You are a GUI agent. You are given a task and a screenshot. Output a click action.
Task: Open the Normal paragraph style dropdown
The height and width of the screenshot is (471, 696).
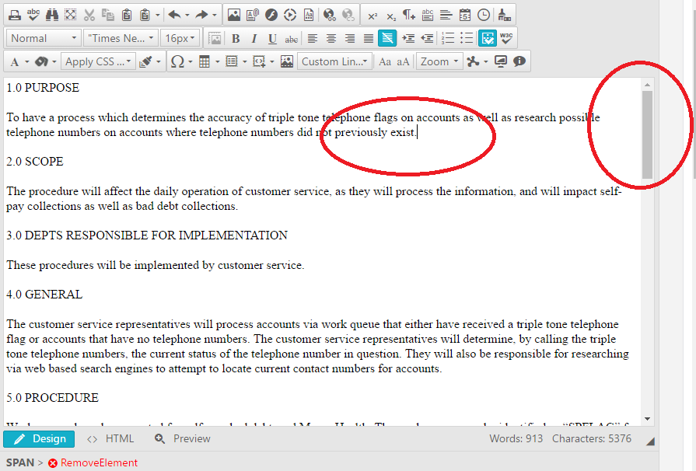point(44,38)
